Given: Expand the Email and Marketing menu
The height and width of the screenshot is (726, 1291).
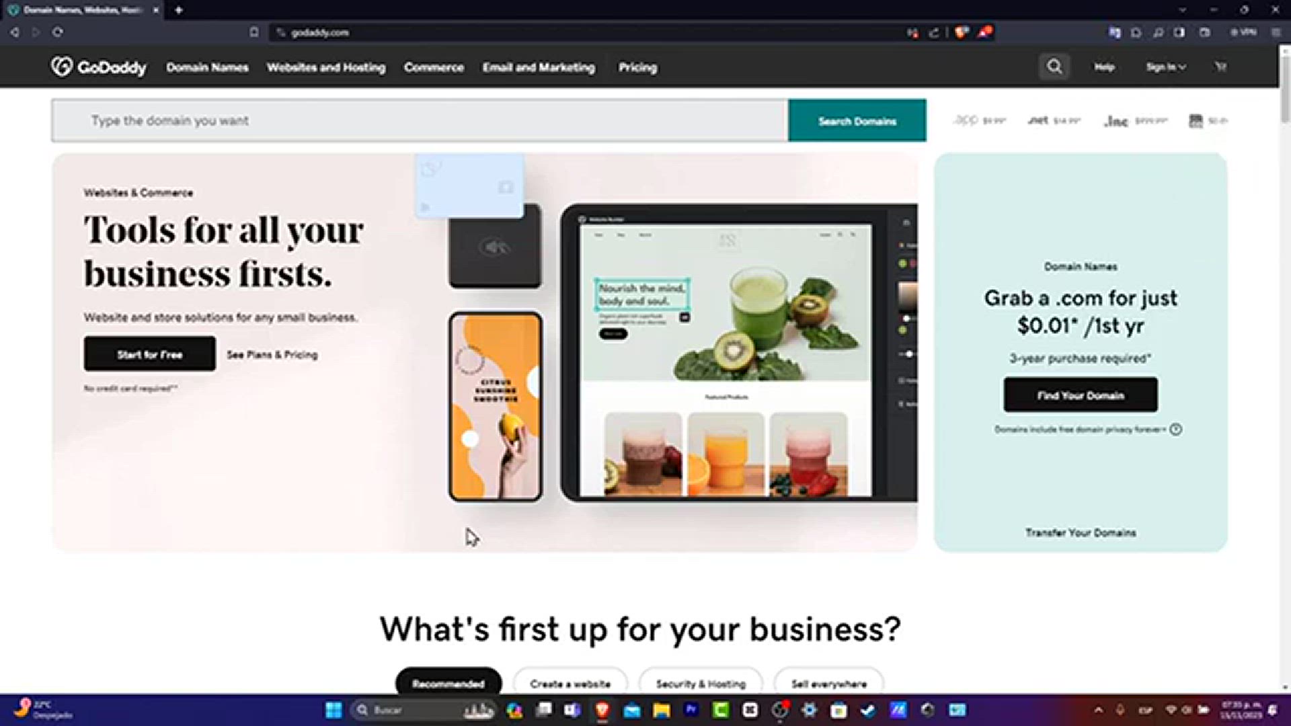Looking at the screenshot, I should click(539, 67).
